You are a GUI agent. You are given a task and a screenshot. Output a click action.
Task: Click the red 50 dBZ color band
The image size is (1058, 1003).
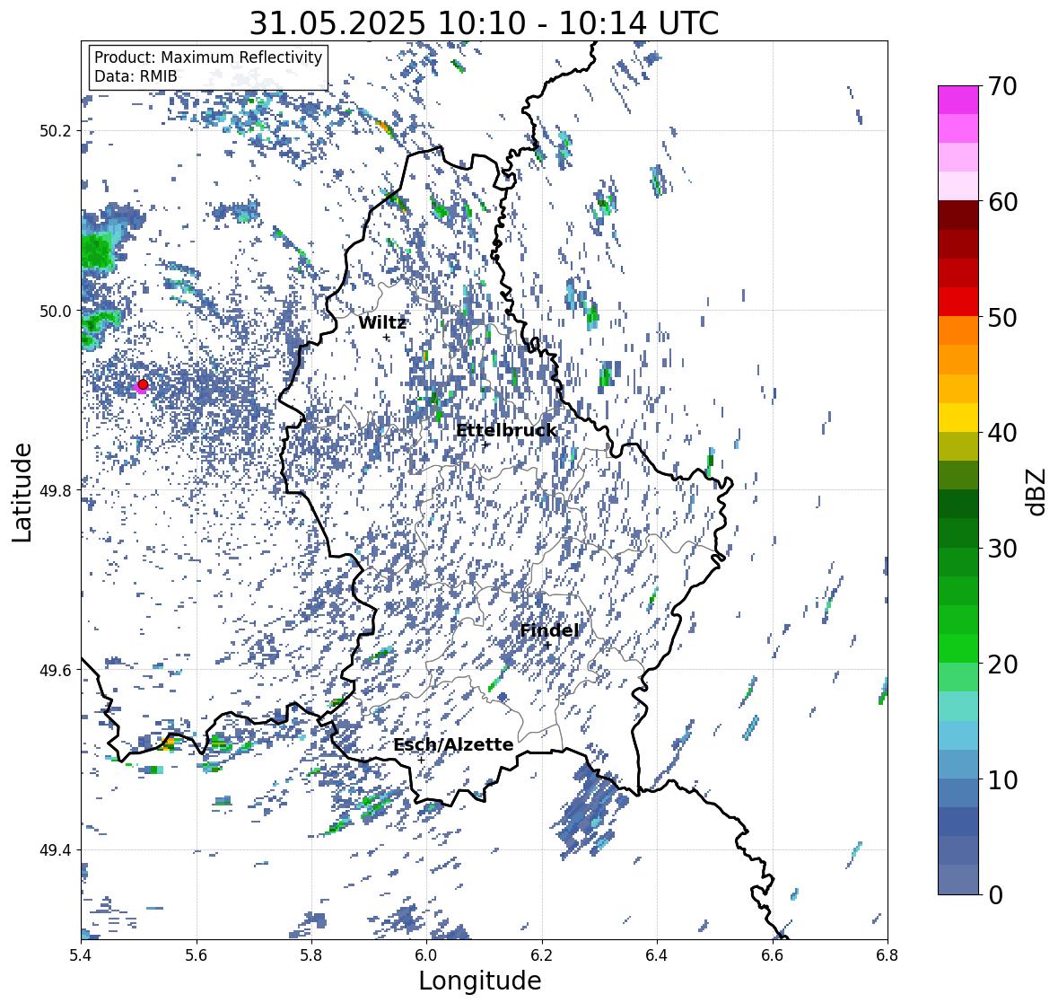point(958,302)
